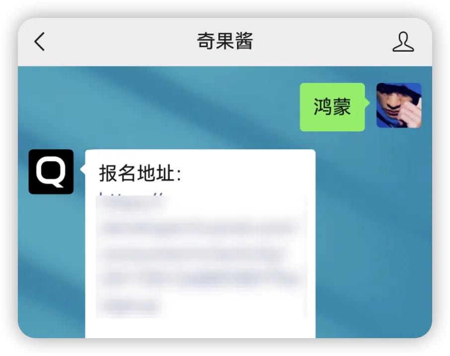
Task: Click the first full-width blurred URL line
Action: click(x=199, y=228)
